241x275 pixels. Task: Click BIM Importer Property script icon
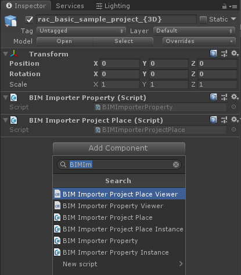[x=14, y=98]
